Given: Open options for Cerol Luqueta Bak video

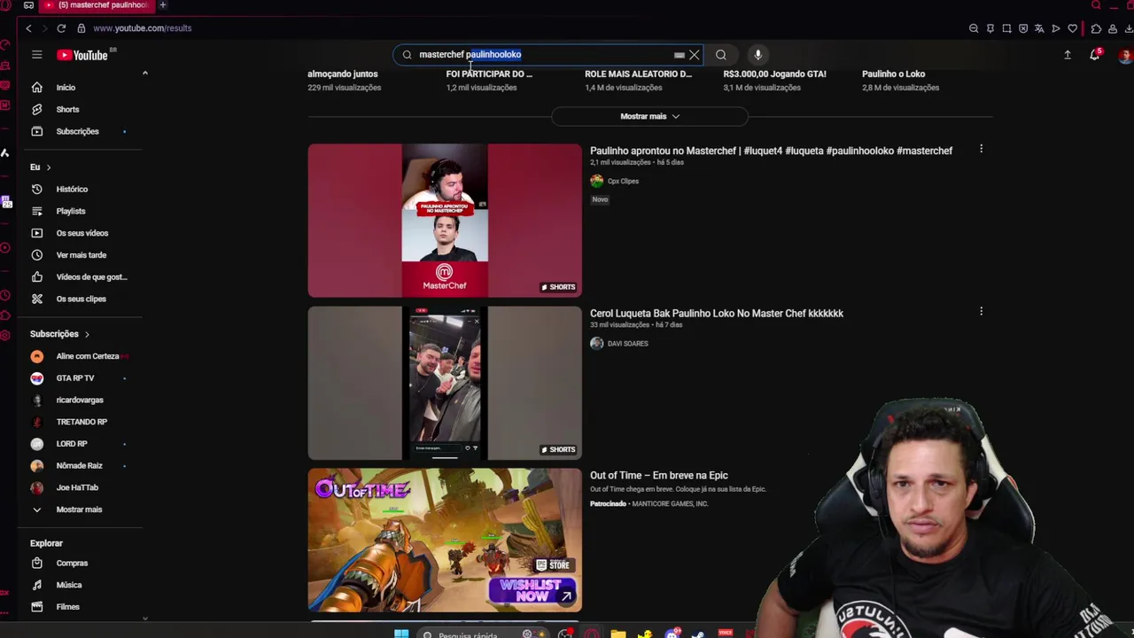Looking at the screenshot, I should pyautogui.click(x=981, y=312).
